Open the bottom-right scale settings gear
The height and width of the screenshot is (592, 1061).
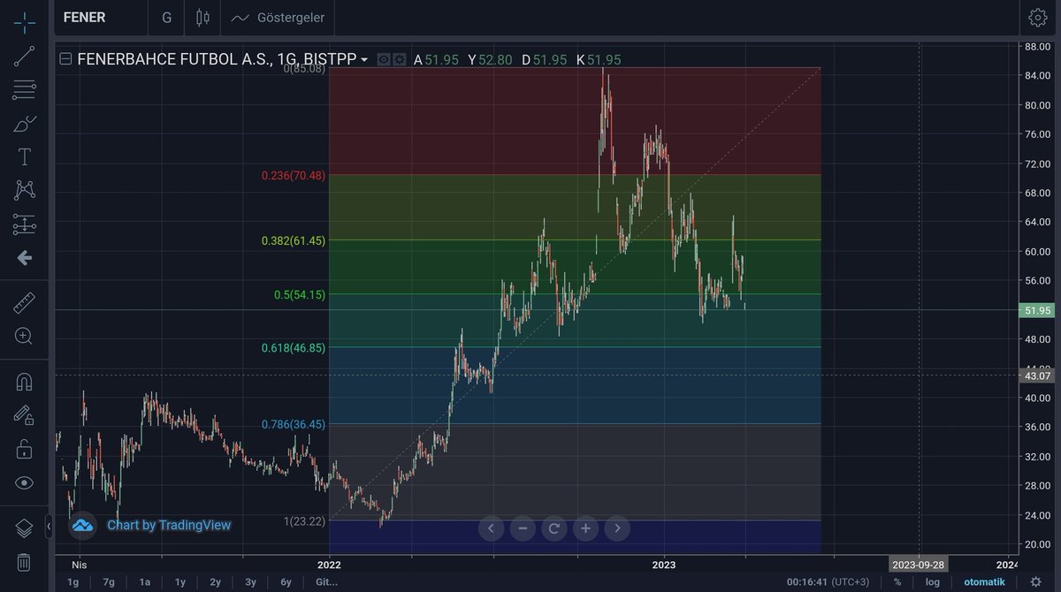coord(1035,581)
